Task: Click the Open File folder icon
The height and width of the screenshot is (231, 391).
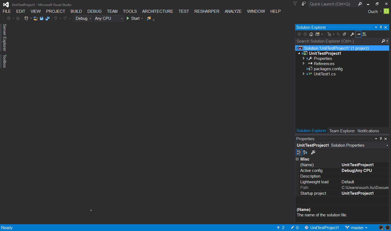Action: click(36, 18)
